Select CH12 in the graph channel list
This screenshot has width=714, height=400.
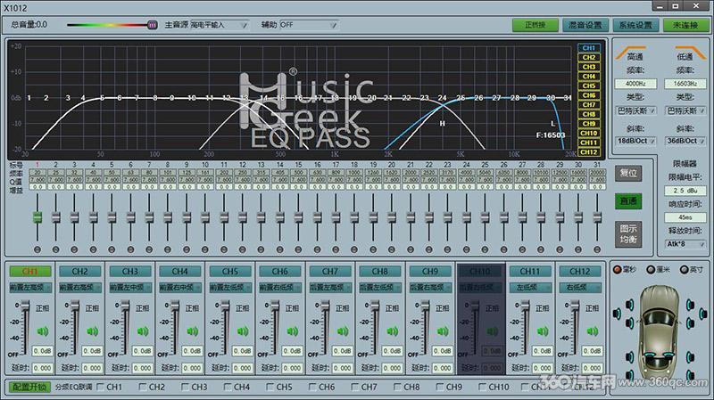[x=589, y=151]
